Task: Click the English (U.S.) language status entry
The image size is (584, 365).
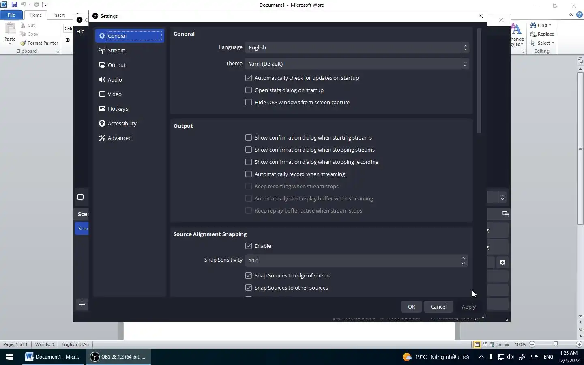Action: click(x=75, y=344)
